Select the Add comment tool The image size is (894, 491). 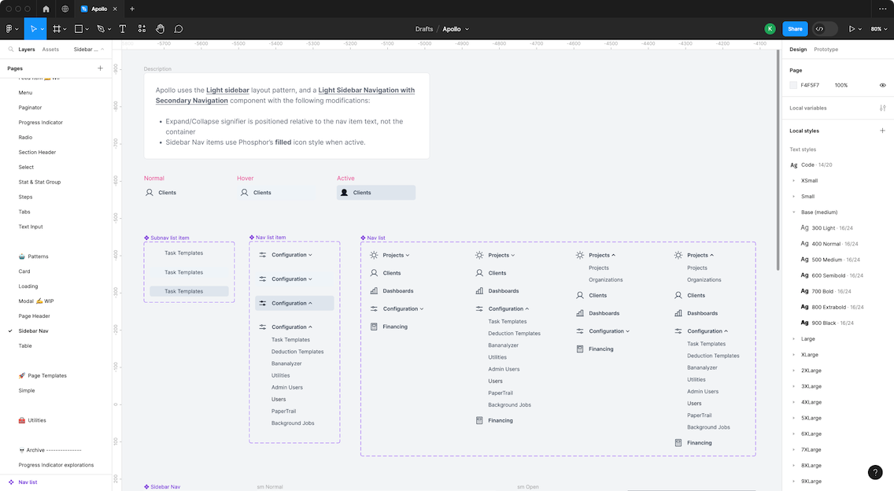pos(179,29)
